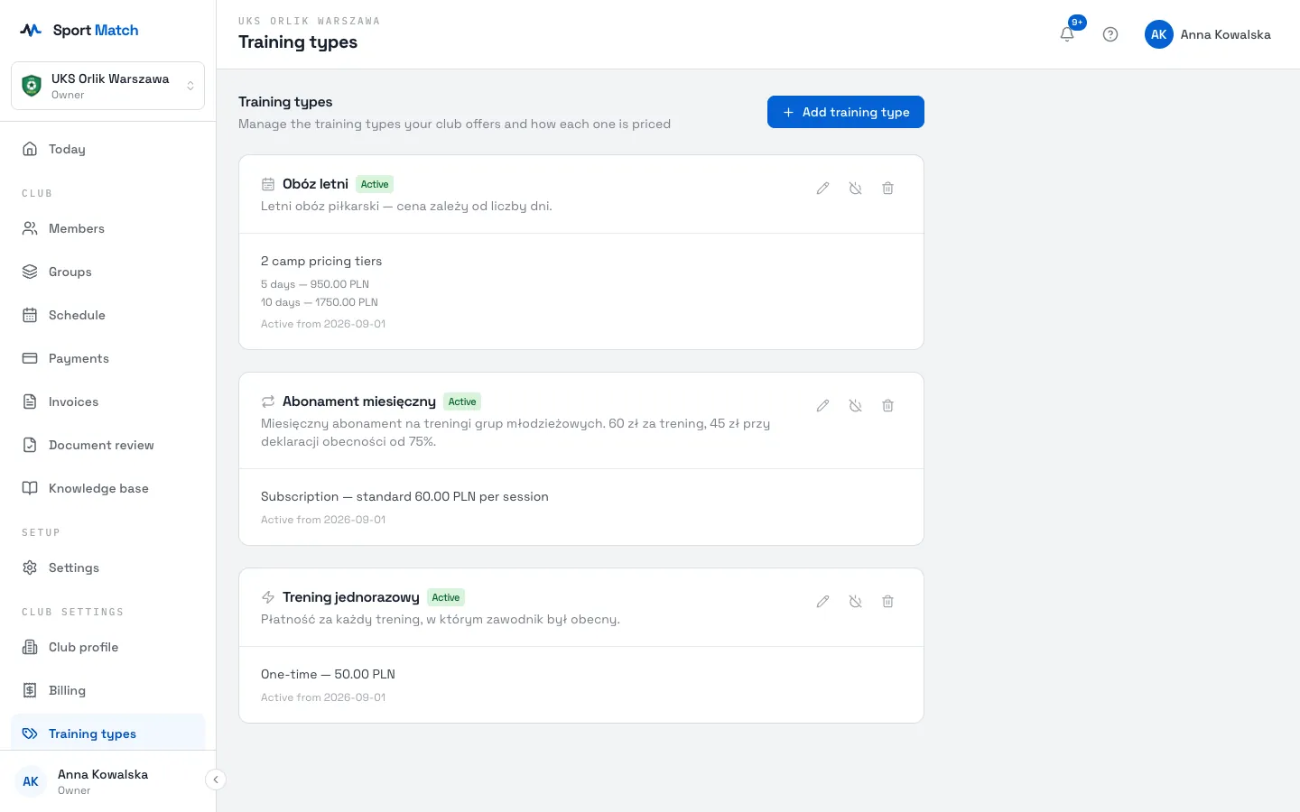Screen dimensions: 1300x812
Task: Open the Groups page
Action: [x=107, y=272]
